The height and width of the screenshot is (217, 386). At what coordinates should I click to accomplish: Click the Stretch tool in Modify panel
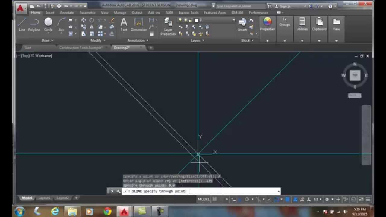[x=84, y=34]
